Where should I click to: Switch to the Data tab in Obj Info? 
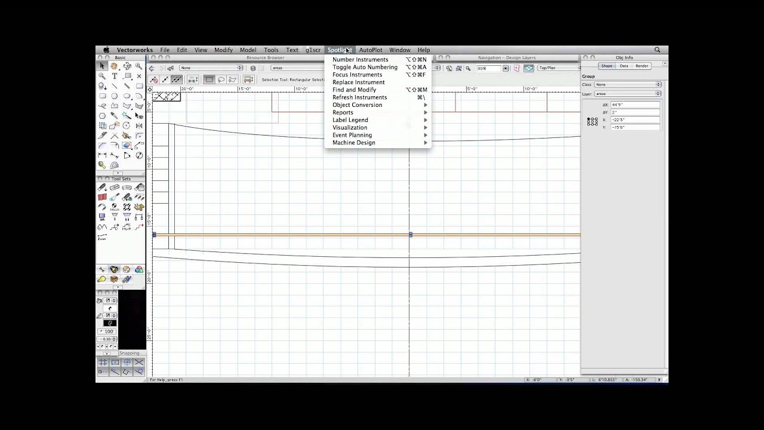point(624,66)
